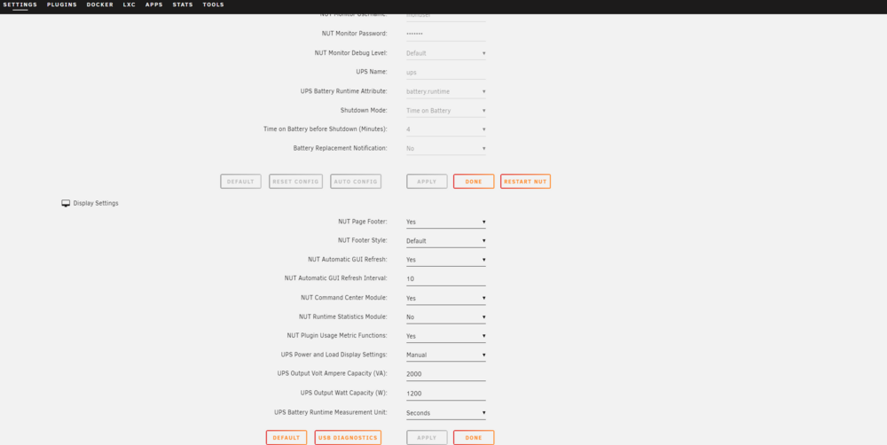The width and height of the screenshot is (887, 445).
Task: Open NUT Plugin Usage Metric Functions dropdown
Action: (446, 336)
